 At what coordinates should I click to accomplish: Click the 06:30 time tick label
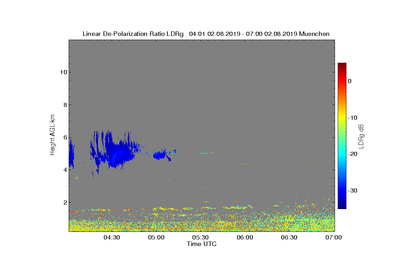point(289,238)
